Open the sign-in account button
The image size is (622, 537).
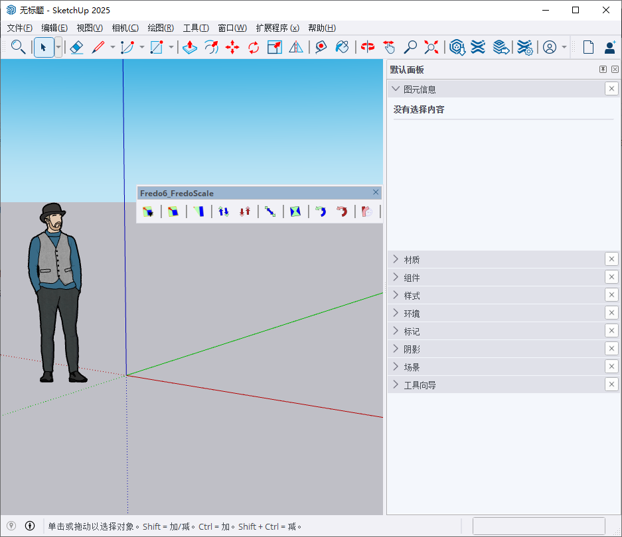click(x=551, y=47)
